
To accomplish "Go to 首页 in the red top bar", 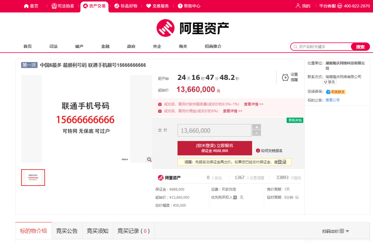I will point(31,6).
